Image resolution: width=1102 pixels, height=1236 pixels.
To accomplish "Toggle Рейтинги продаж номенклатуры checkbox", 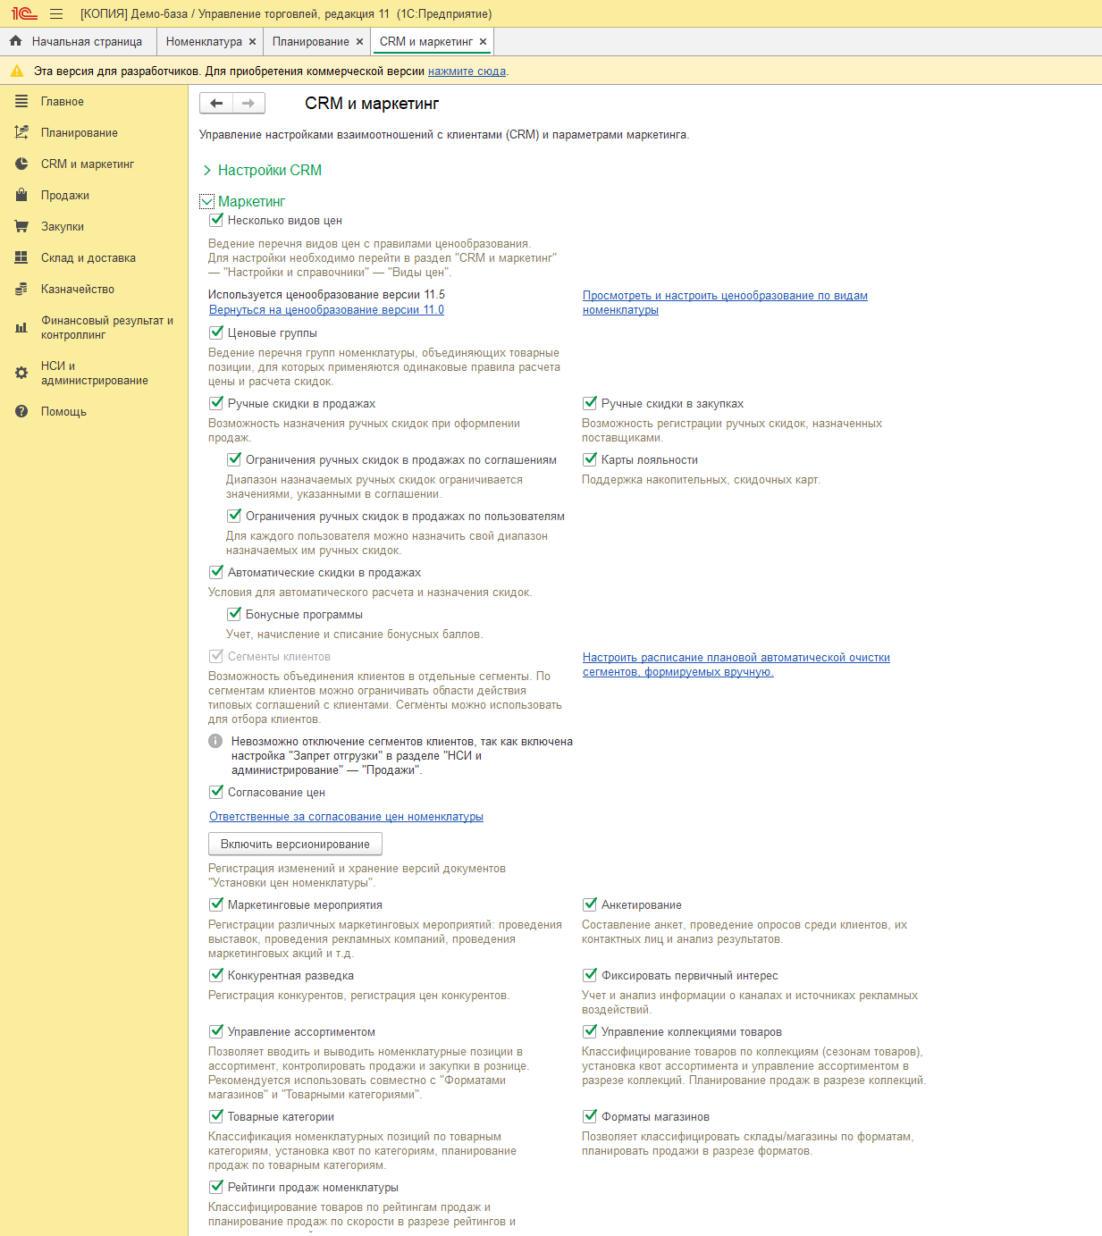I will (x=216, y=1187).
